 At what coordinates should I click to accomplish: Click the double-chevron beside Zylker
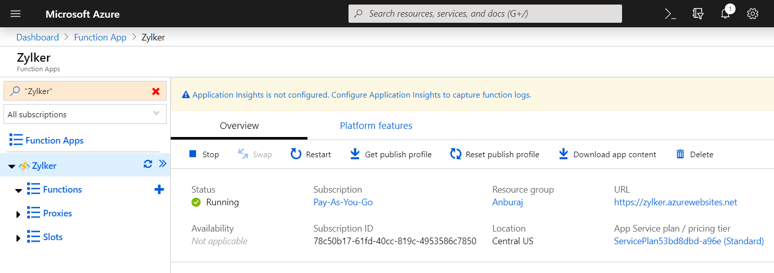tap(163, 163)
